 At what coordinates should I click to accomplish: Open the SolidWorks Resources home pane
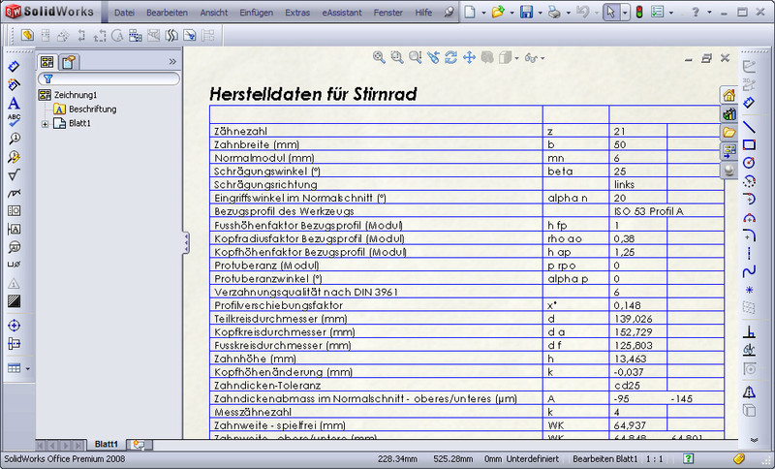pos(729,95)
